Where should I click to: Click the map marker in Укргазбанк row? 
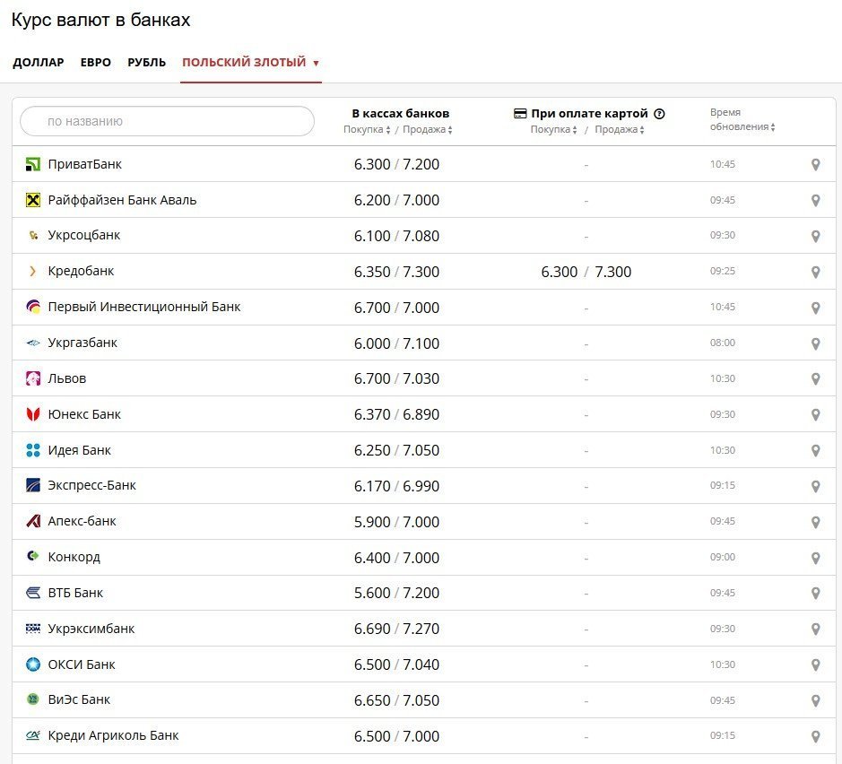815,343
